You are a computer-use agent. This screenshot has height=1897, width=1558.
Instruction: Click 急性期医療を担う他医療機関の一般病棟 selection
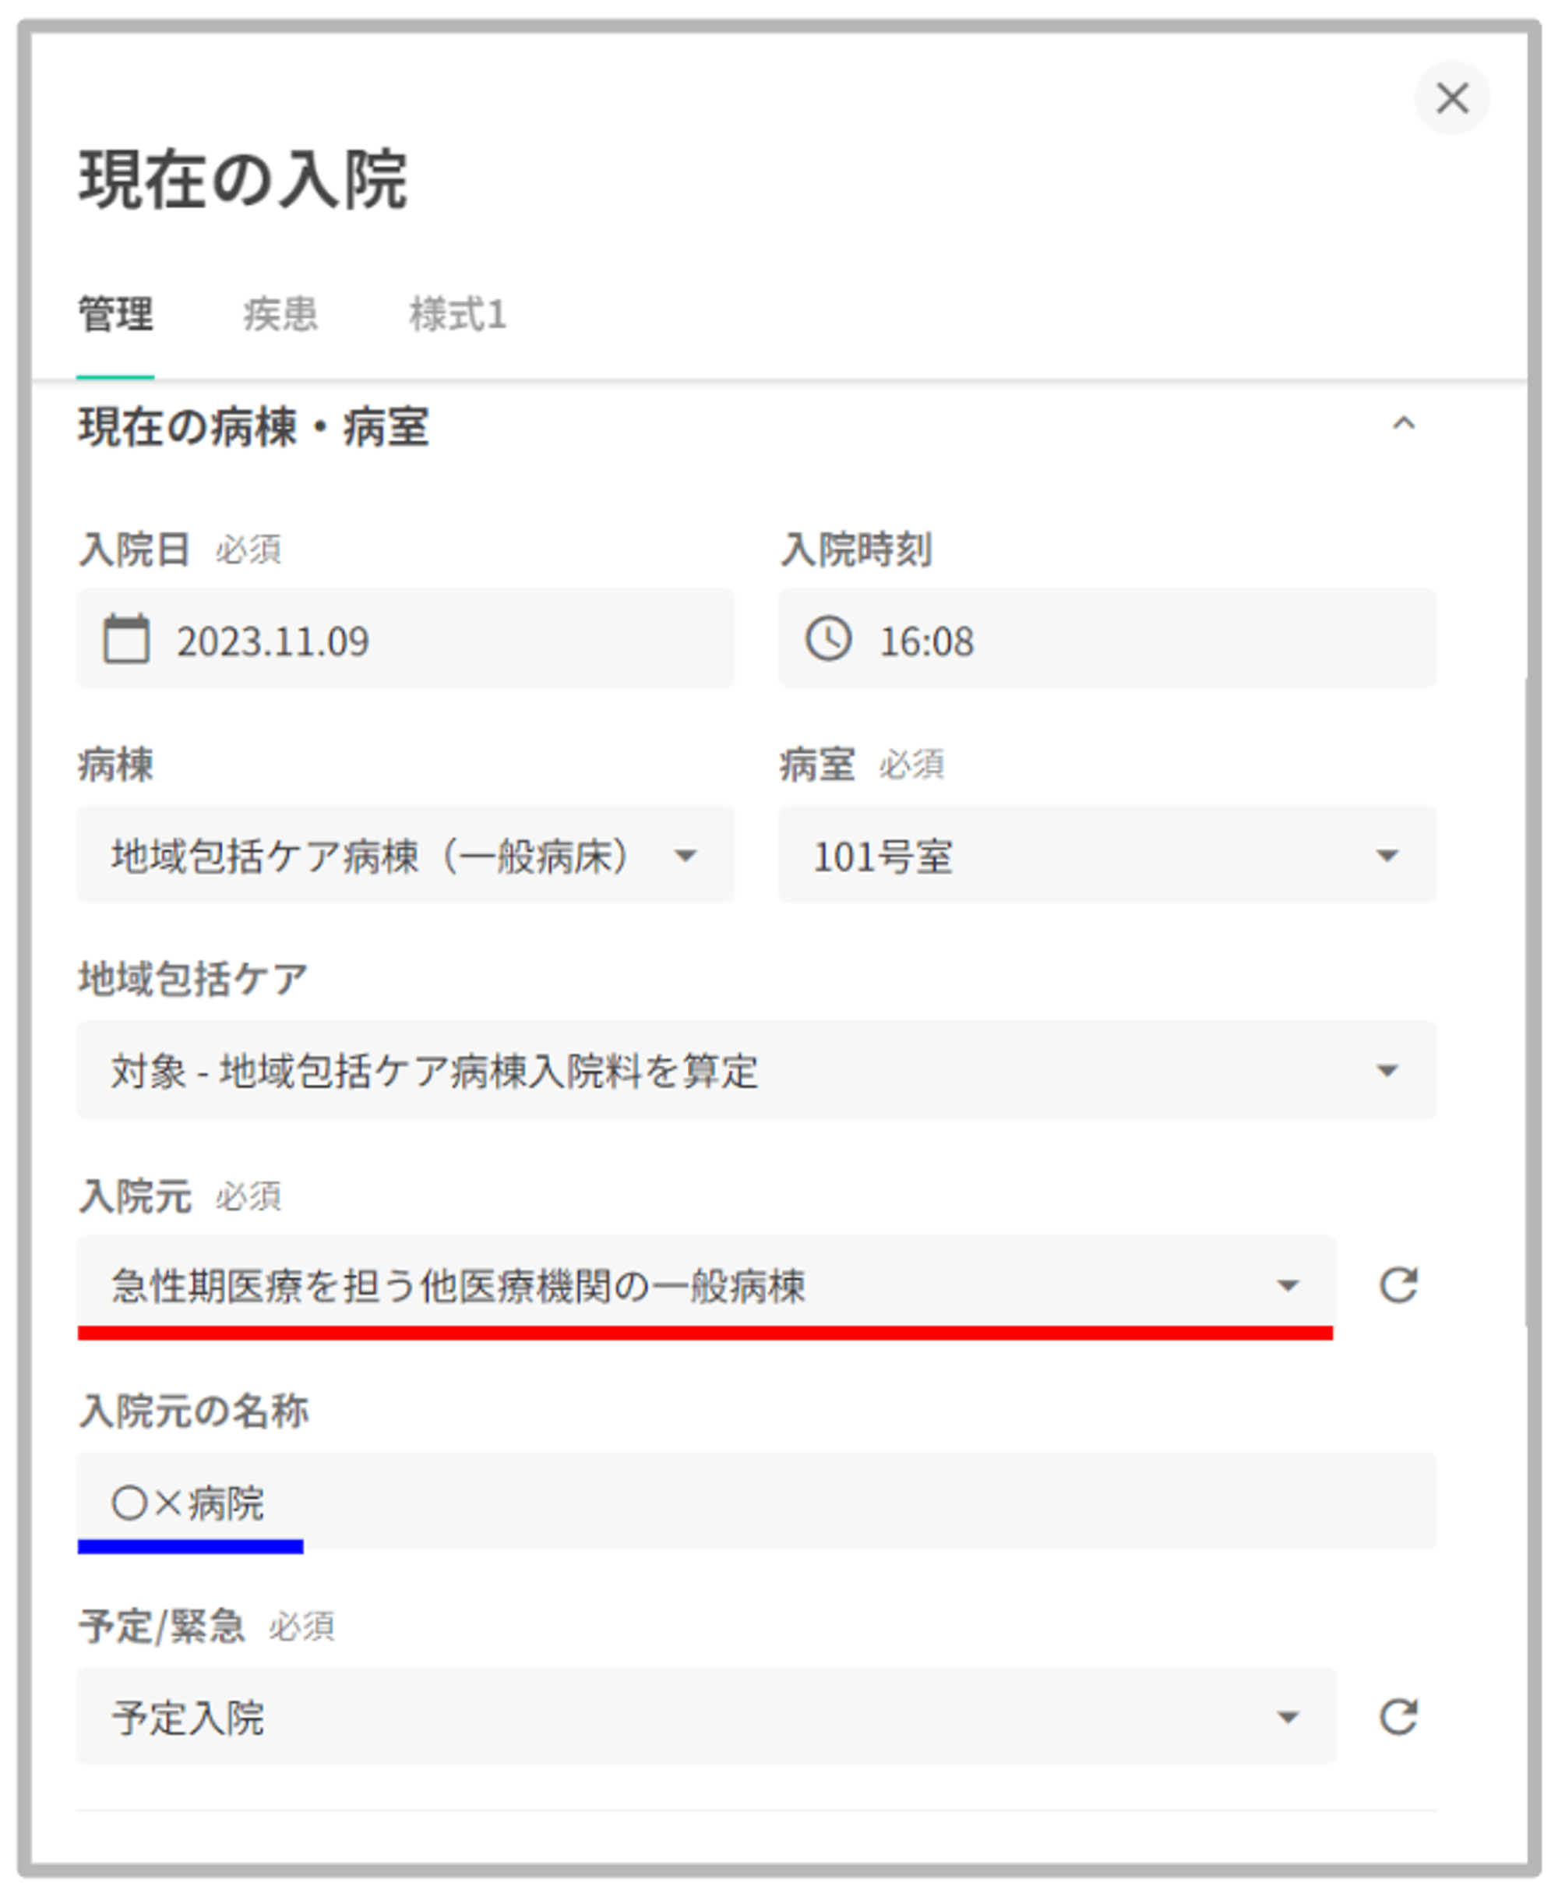coord(458,1286)
